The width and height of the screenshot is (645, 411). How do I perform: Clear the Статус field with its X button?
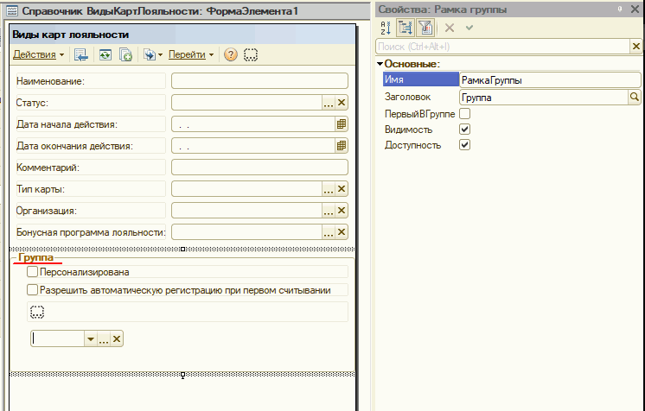(x=342, y=103)
